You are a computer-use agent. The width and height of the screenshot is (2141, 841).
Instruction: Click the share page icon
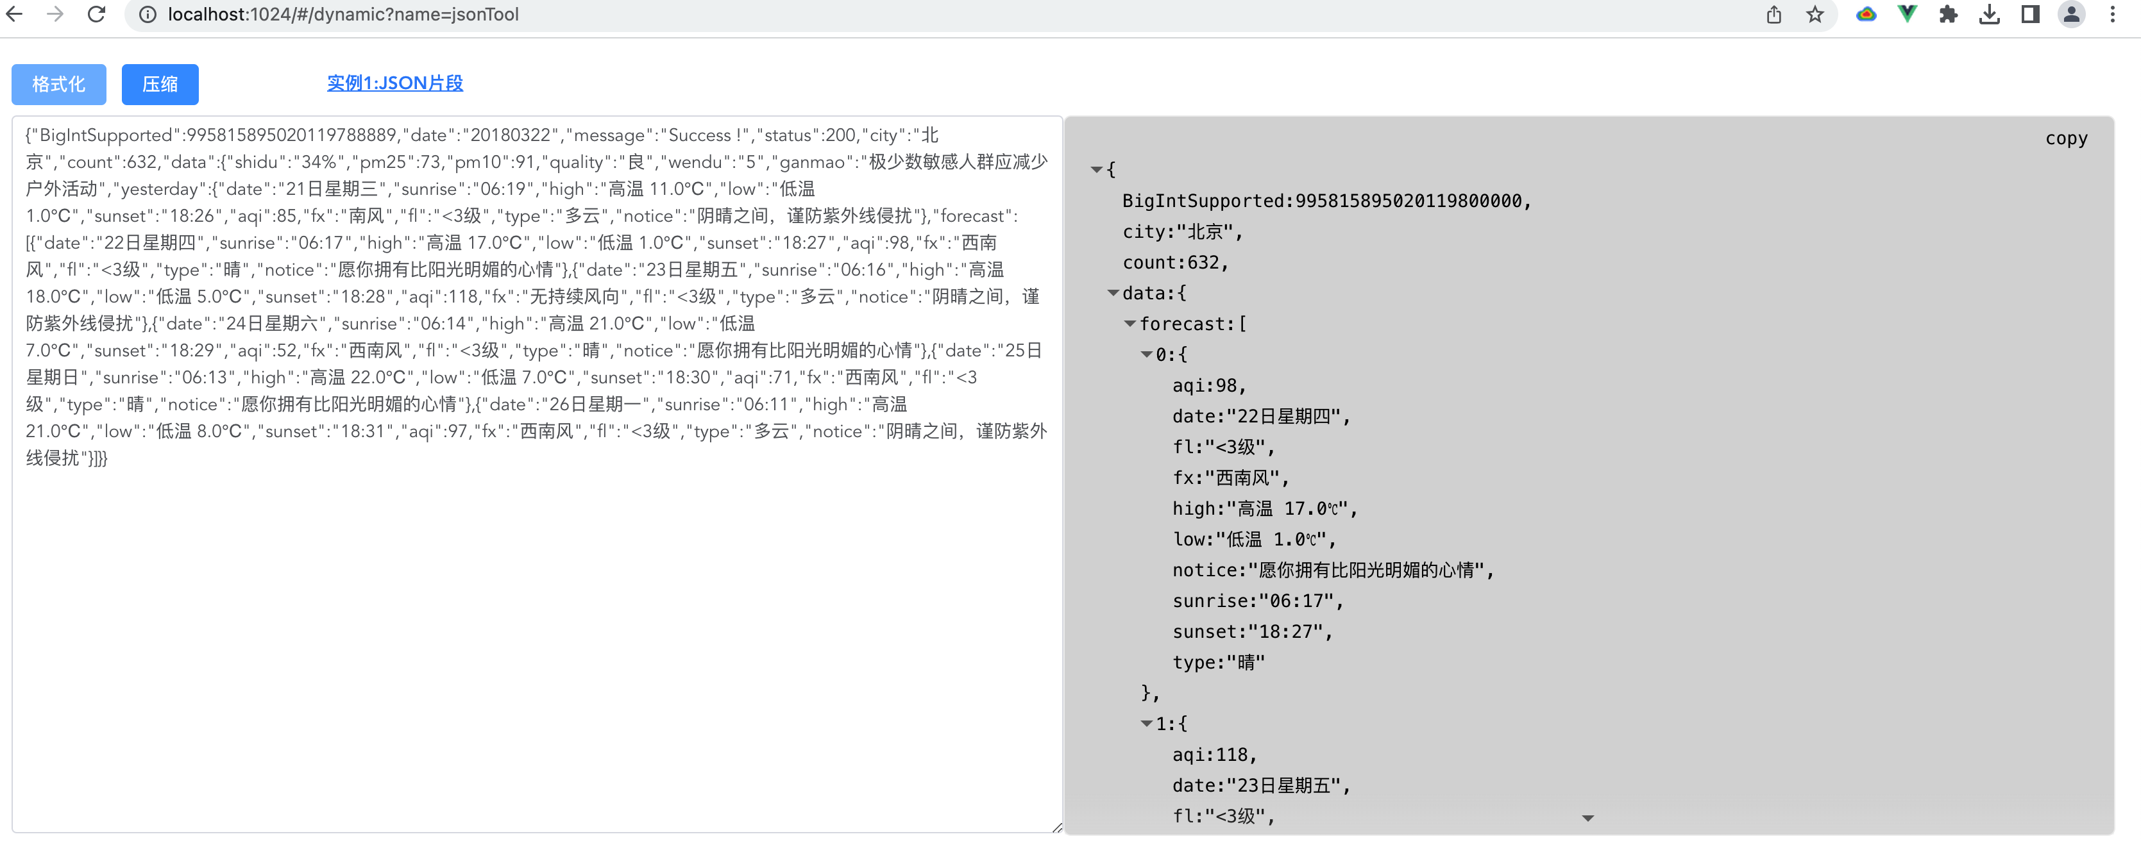click(1773, 14)
